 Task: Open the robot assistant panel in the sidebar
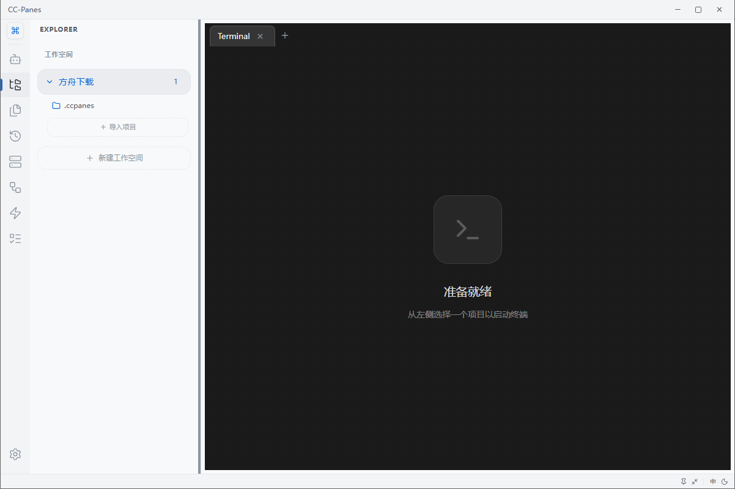pos(15,59)
